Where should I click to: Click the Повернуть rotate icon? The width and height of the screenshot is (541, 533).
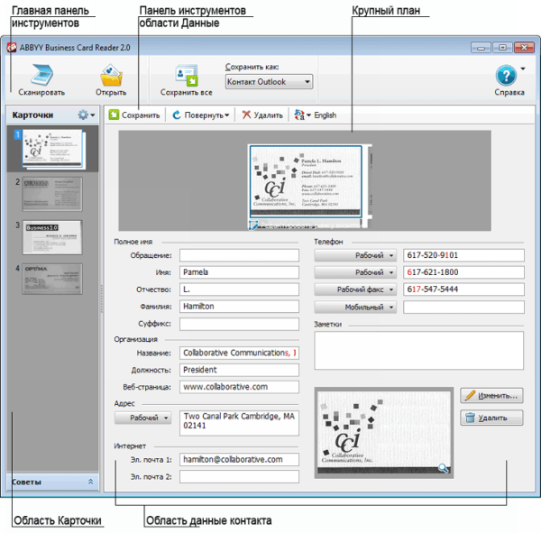click(176, 115)
